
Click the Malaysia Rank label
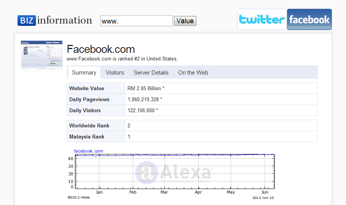click(x=87, y=137)
